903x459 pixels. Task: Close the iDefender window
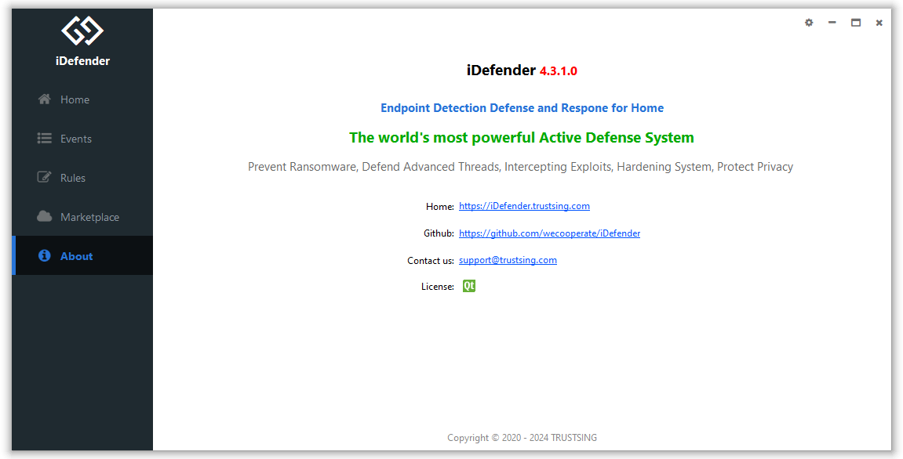pos(879,23)
